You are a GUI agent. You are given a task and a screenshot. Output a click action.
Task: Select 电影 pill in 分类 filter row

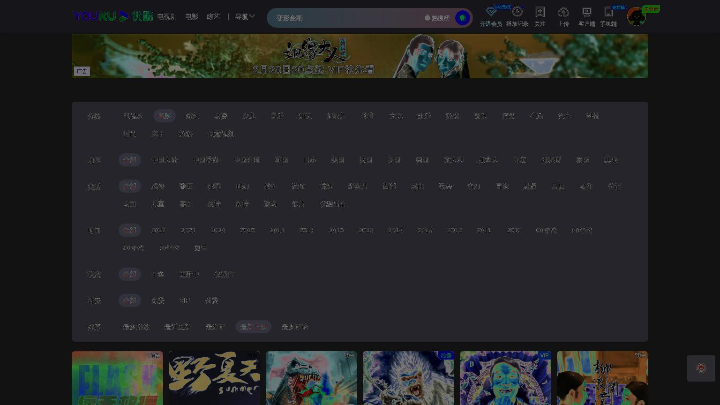pos(165,116)
